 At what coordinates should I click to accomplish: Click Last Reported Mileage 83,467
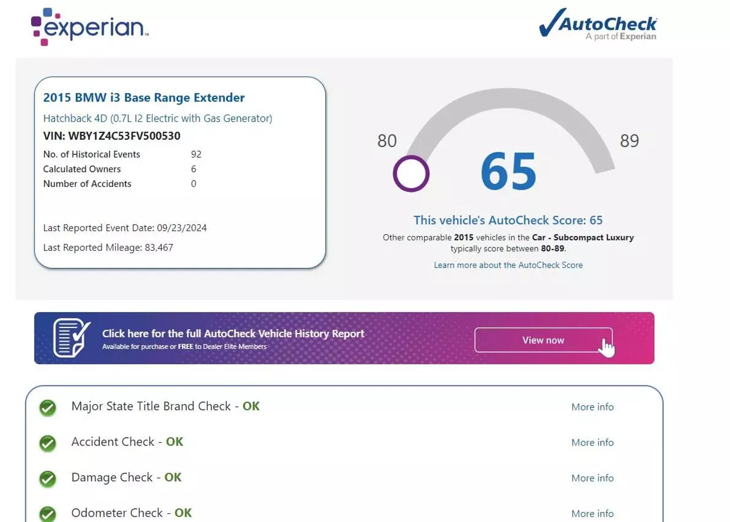(108, 248)
